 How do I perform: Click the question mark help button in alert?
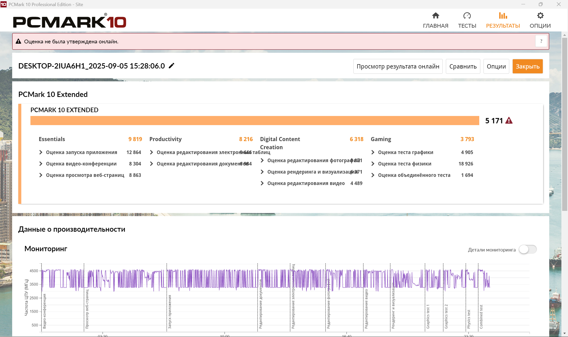[x=541, y=41]
